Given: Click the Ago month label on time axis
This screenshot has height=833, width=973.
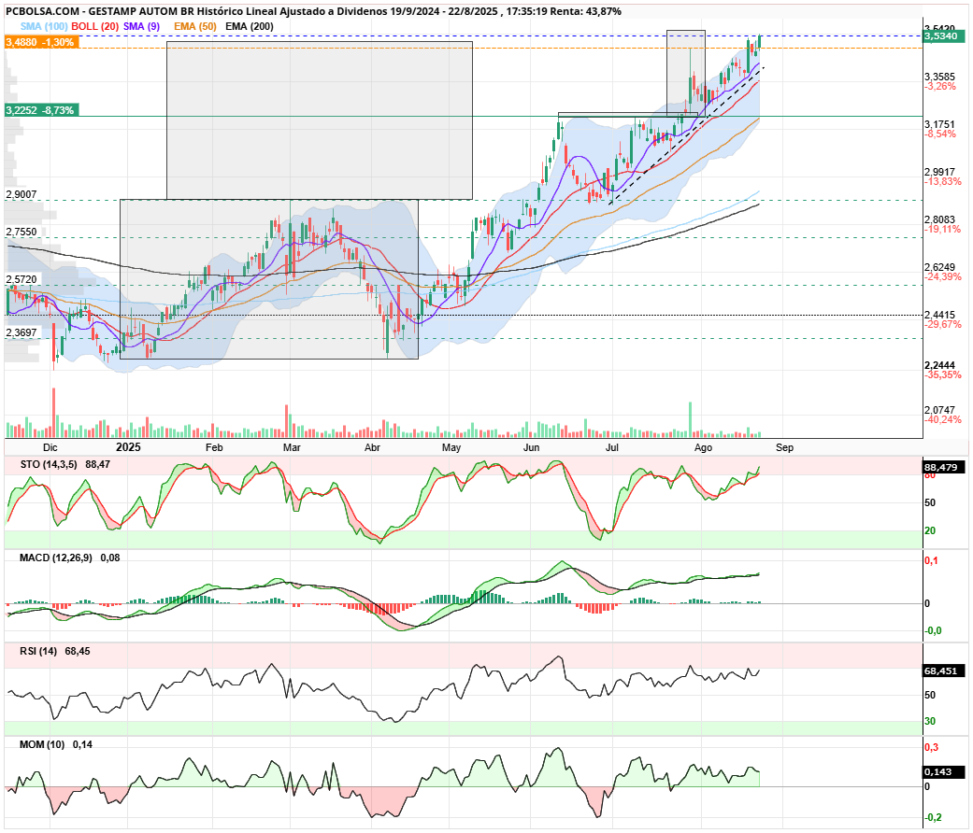Looking at the screenshot, I should point(703,447).
